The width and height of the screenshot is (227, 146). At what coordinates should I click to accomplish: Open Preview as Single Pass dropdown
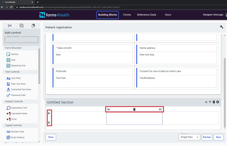[189, 137]
